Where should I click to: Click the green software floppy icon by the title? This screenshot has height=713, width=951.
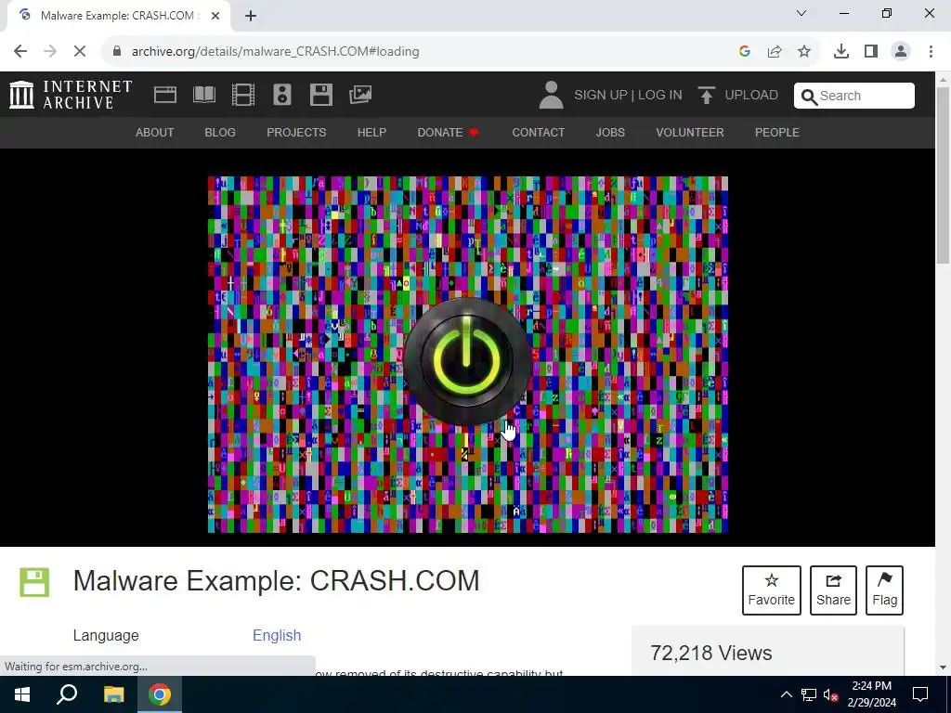34,582
